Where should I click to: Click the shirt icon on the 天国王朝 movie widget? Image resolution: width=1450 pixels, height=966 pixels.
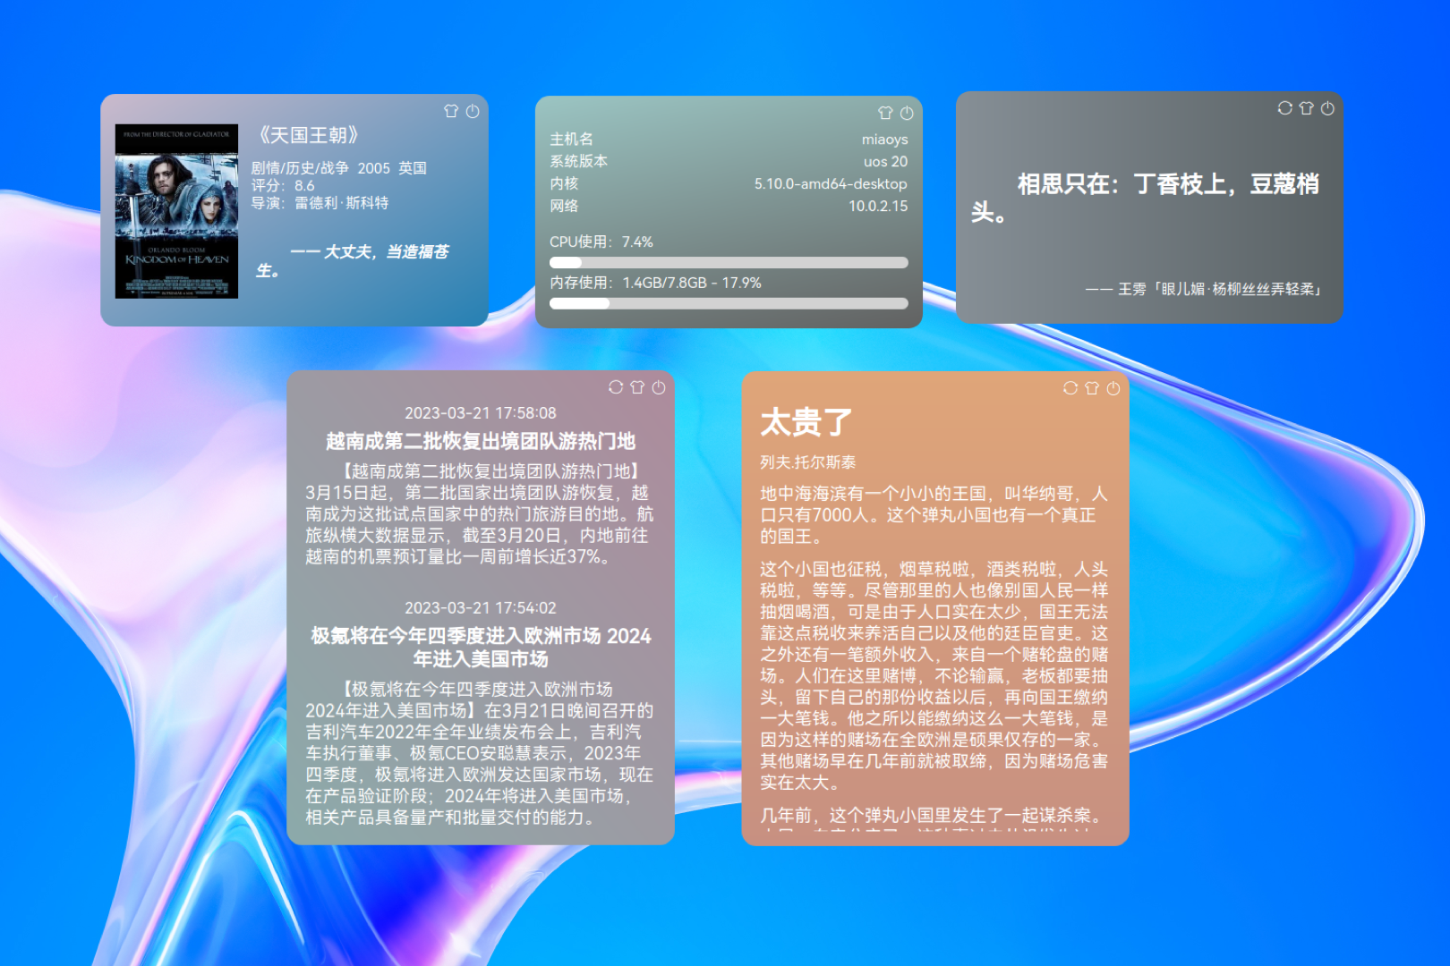(451, 111)
